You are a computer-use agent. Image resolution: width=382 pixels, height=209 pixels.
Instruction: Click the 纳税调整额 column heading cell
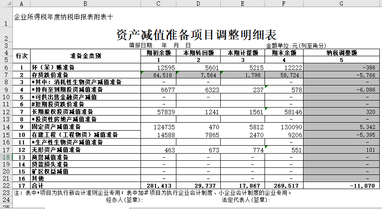[x=341, y=53]
